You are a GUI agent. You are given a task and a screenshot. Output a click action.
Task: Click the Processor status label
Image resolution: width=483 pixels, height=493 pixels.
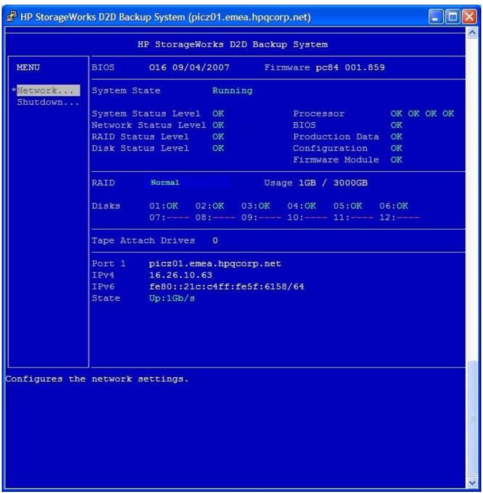(319, 113)
